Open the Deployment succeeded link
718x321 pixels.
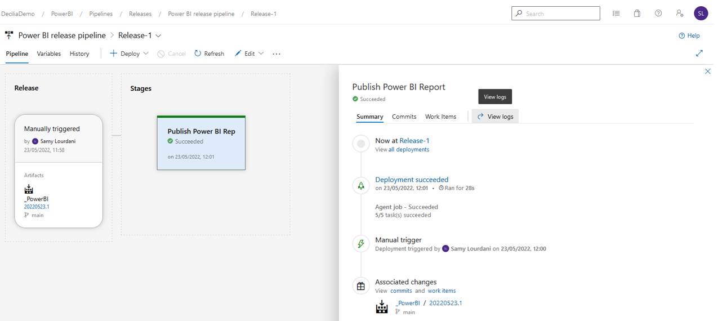[412, 180]
